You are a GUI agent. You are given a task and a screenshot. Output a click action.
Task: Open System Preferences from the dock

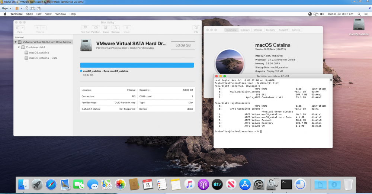coord(259,184)
